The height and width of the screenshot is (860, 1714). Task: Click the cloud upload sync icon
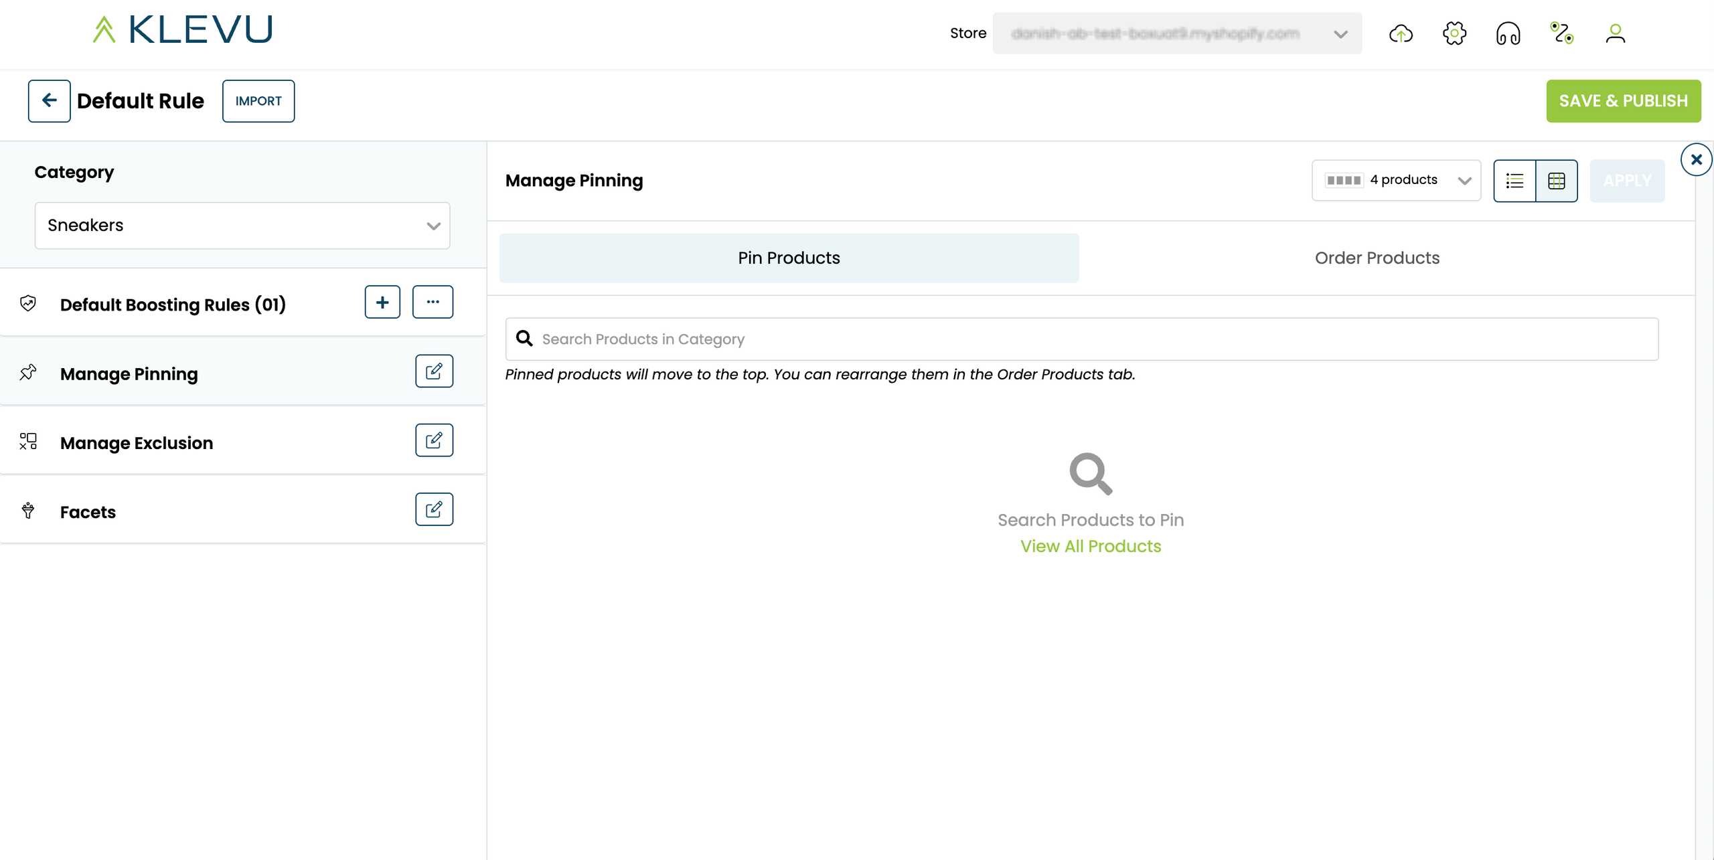[1401, 33]
